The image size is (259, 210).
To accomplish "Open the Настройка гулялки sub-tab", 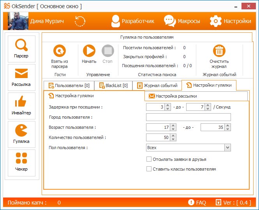I will pos(71,96).
